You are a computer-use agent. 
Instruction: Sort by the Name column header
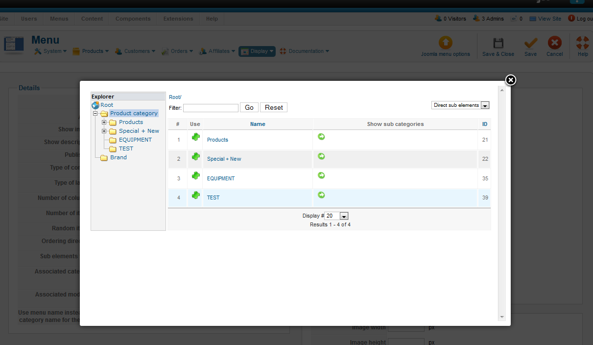point(258,124)
